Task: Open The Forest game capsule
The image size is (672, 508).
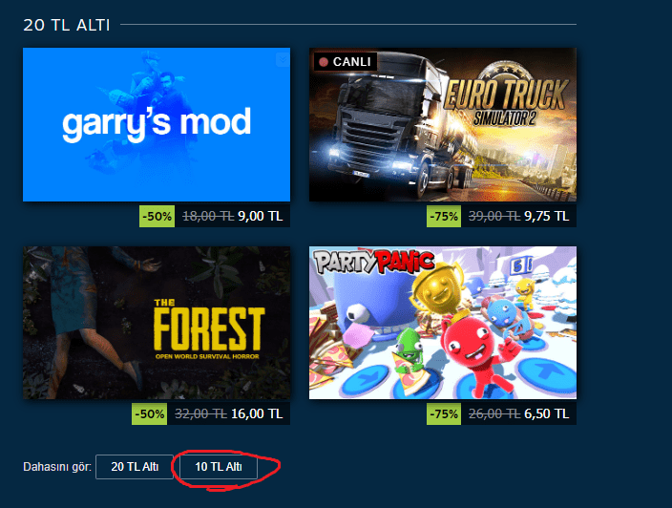Action: pos(157,323)
